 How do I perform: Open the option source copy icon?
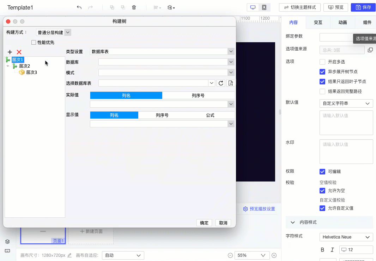coord(370,50)
